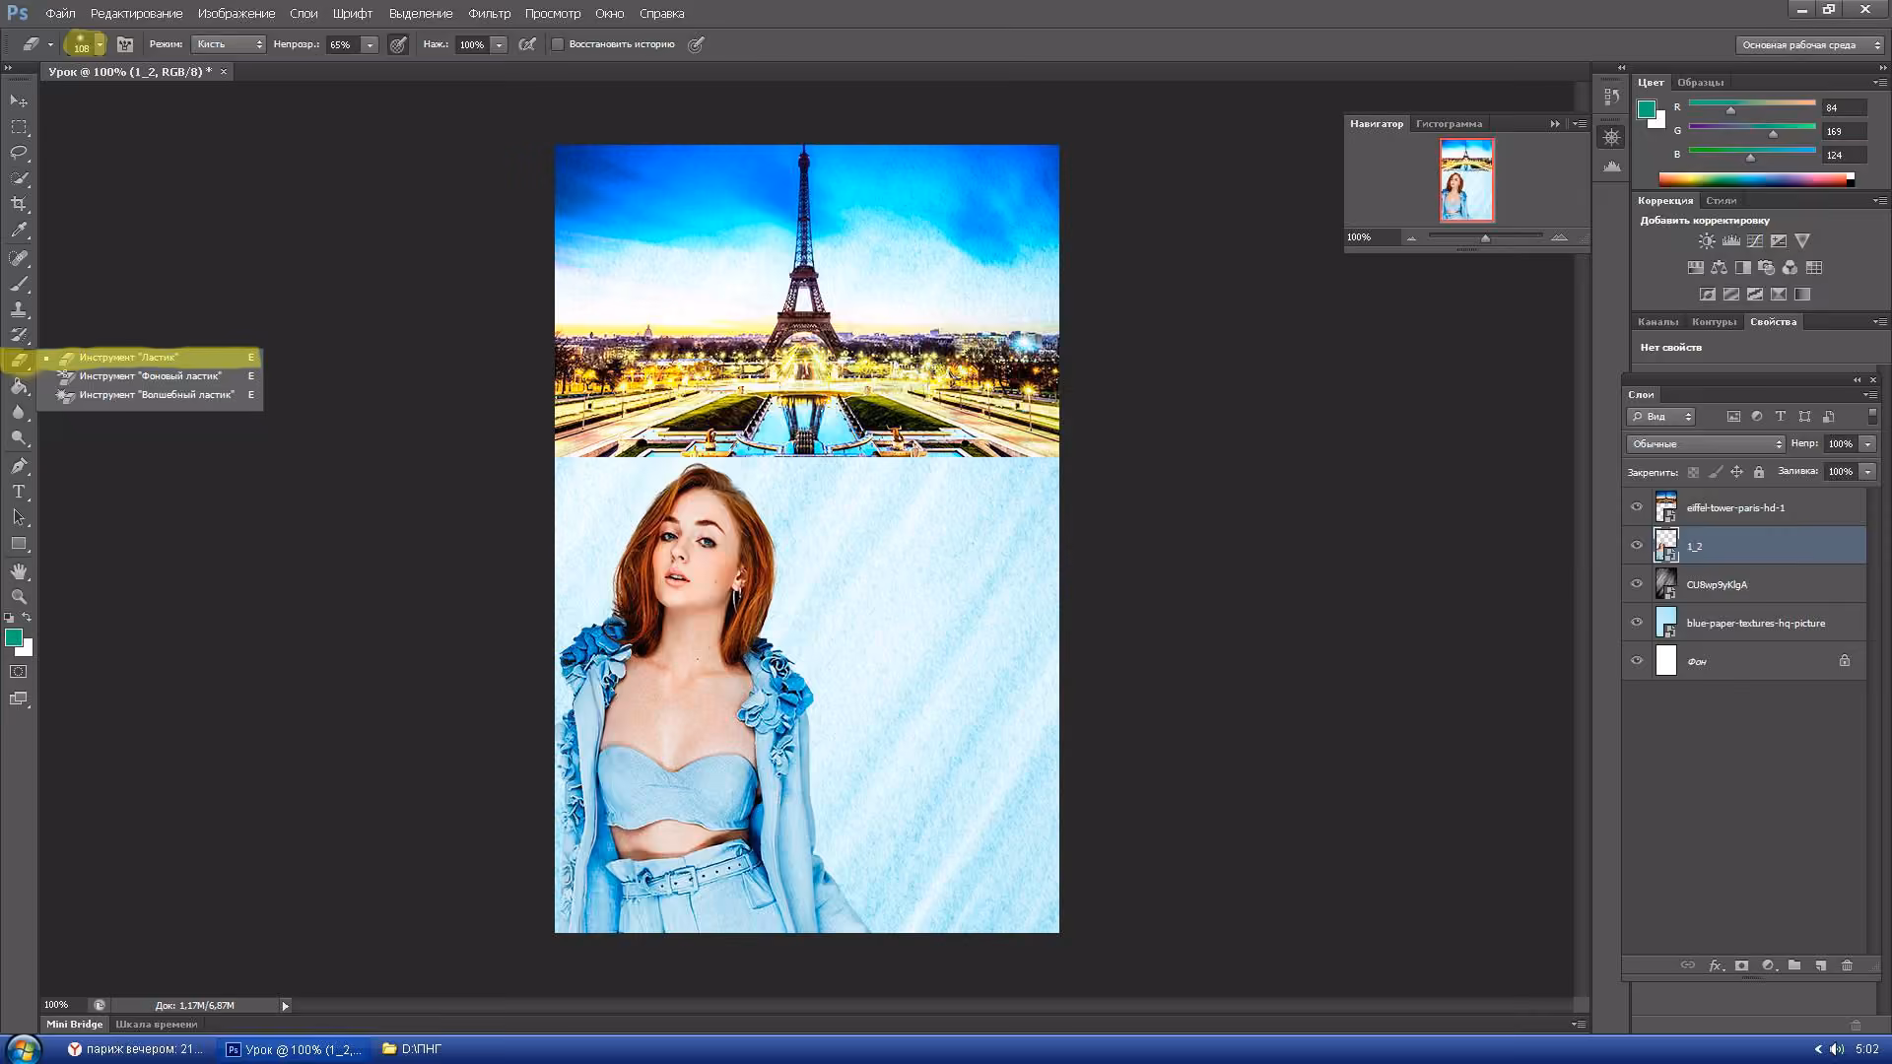Click the Navigator preview thumbnail
Image resolution: width=1892 pixels, height=1064 pixels.
coord(1466,179)
